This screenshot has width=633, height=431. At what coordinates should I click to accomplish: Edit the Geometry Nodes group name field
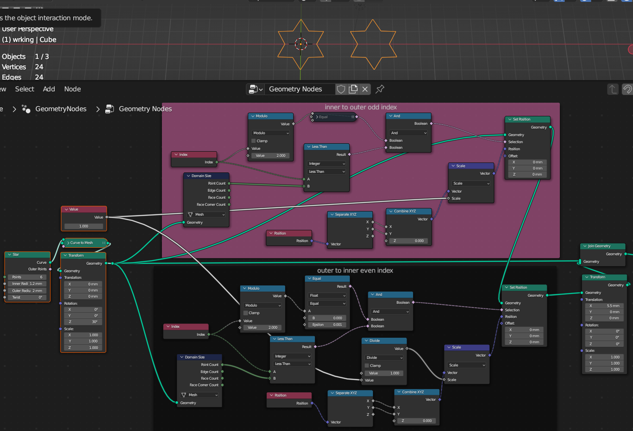300,89
